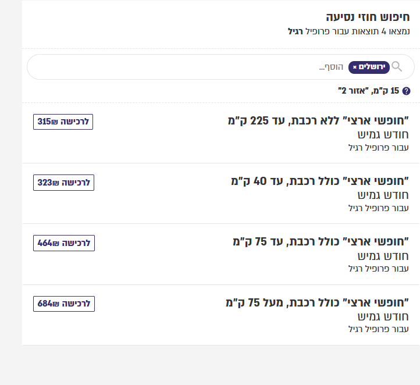Open the כולל רכבת, עד 75 ק"מ result
420x385 pixels.
[x=321, y=242]
